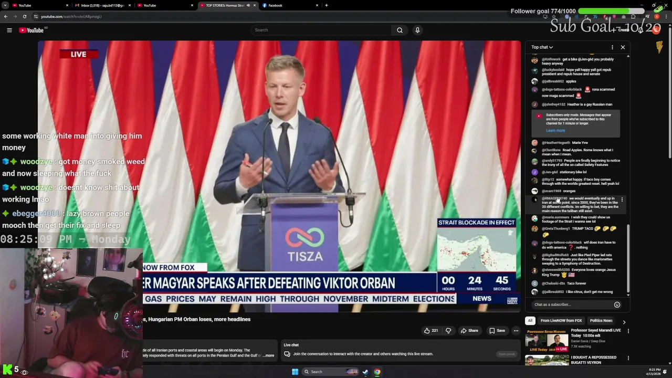Open Chrome from the taskbar
Image resolution: width=672 pixels, height=378 pixels.
pyautogui.click(x=377, y=372)
